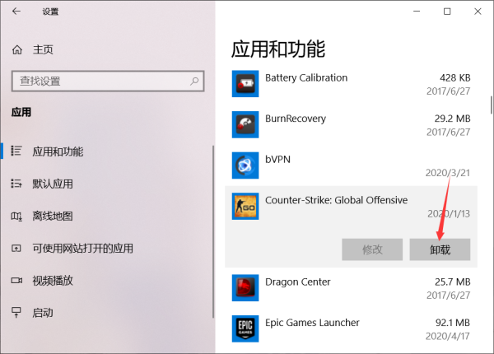The height and width of the screenshot is (354, 494).
Task: Click the Counter-Strike GO app icon
Action: coord(245,207)
